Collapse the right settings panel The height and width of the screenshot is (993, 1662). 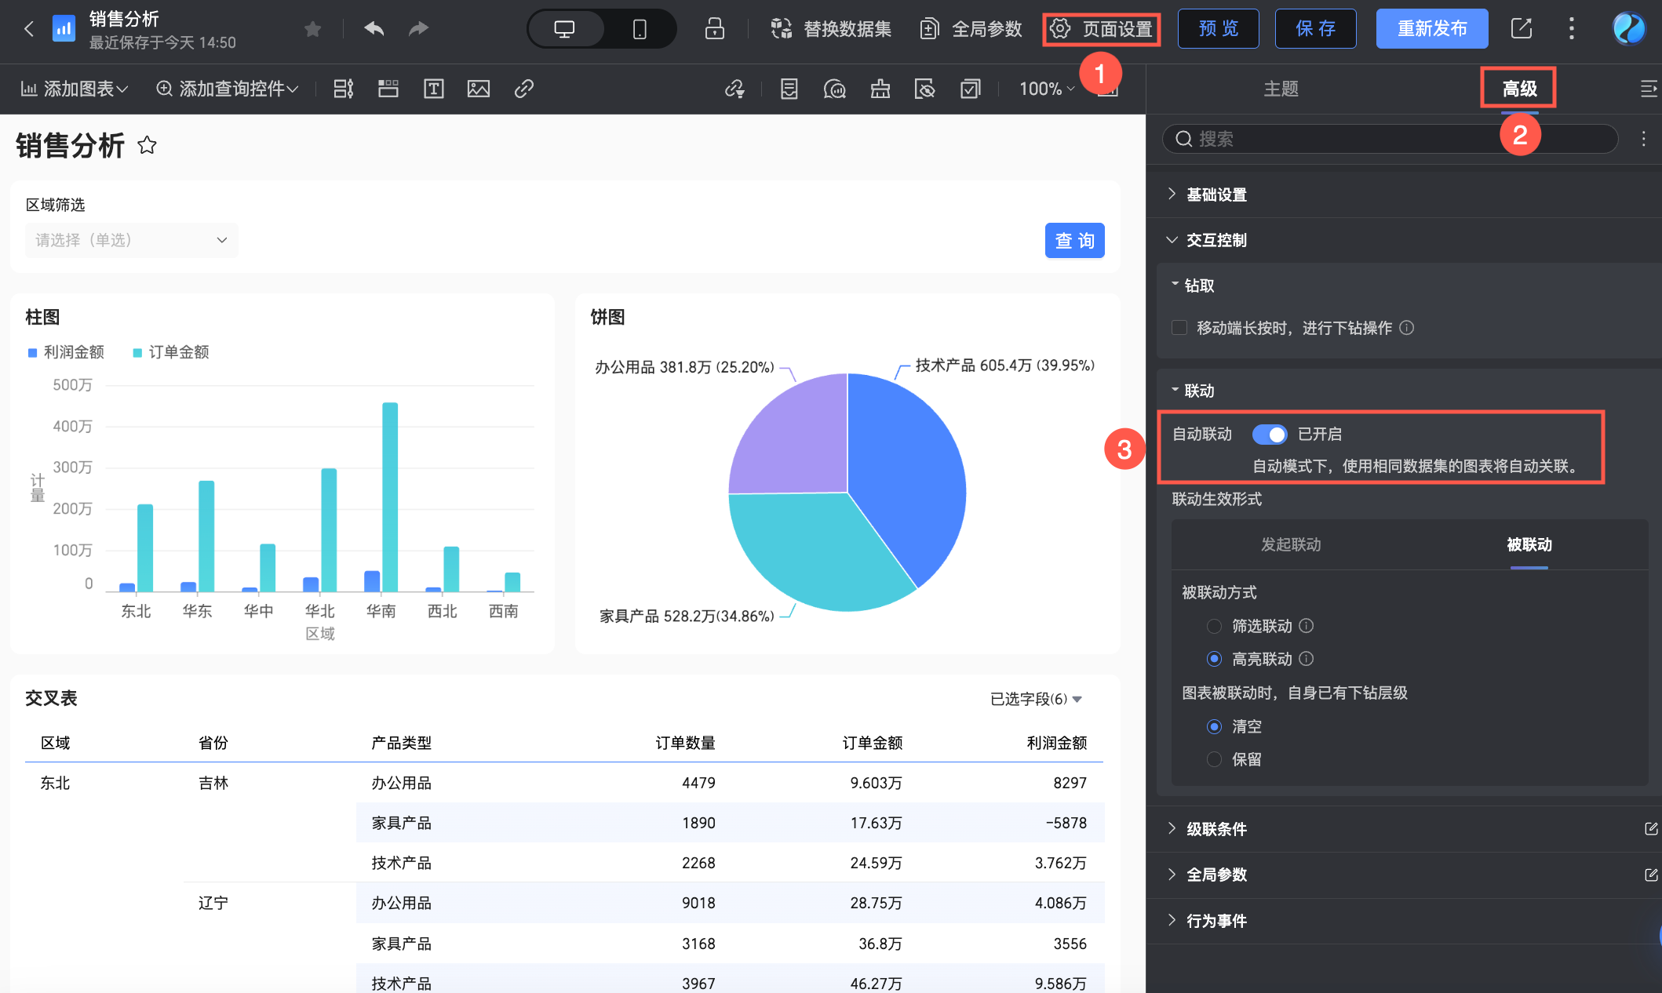click(1649, 89)
